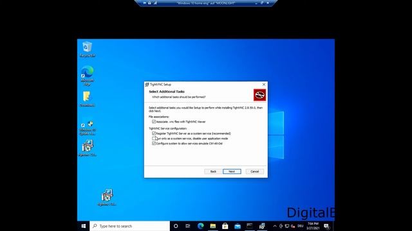
Task: Uncheck 'Register TightVNC Server as a system service'
Action: click(x=154, y=133)
